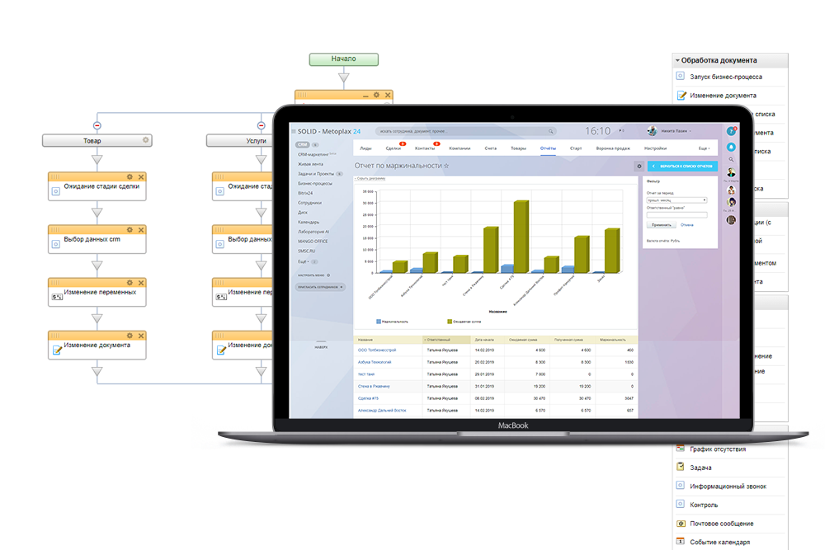
Task: Open the 'Отчет за период' dropdown
Action: 676,200
